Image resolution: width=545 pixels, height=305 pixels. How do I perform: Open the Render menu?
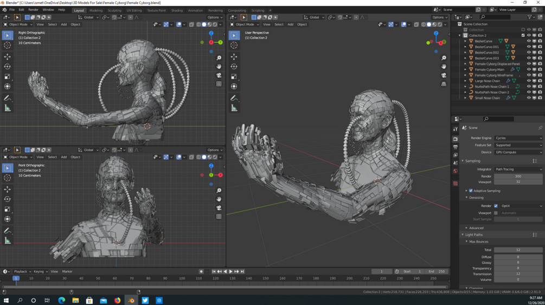33,10
